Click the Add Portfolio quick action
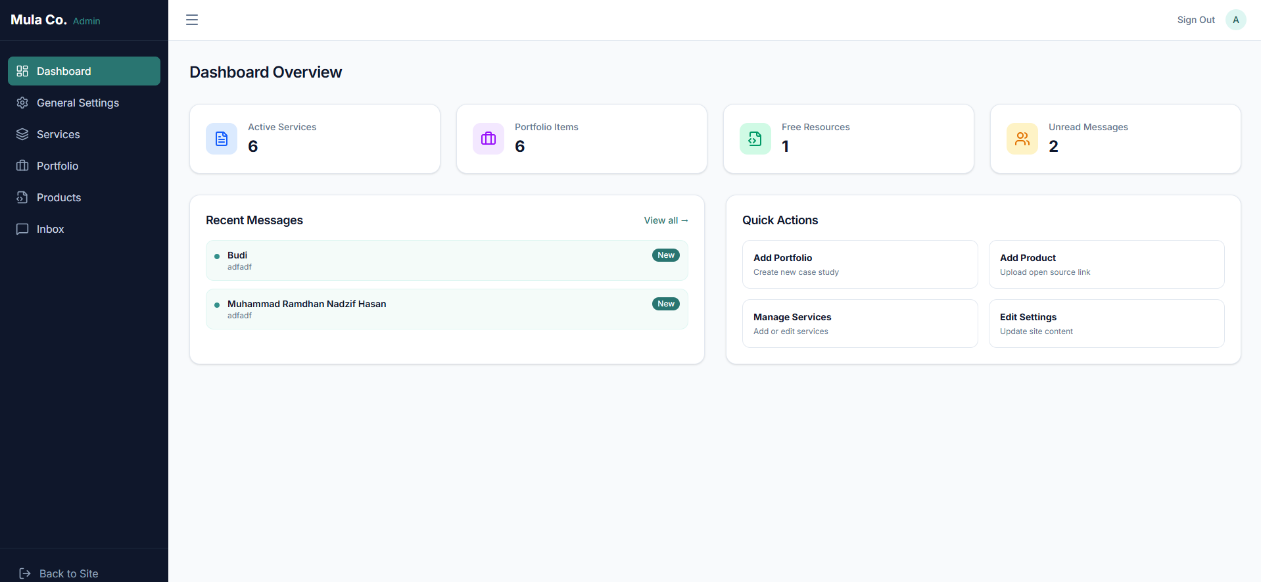Viewport: 1261px width, 582px height. click(x=860, y=264)
